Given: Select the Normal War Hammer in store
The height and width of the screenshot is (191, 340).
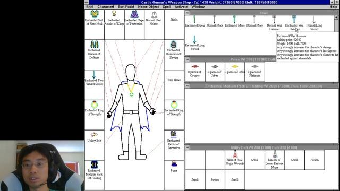Looking at the screenshot, I should [x=274, y=23].
